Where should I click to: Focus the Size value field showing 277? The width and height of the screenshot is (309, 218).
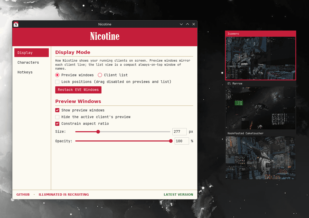[180, 132]
